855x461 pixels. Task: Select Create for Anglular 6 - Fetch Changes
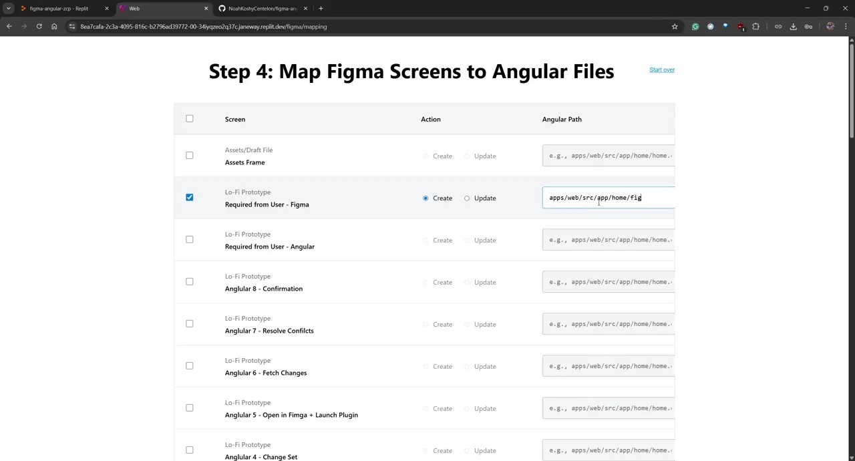(x=425, y=367)
